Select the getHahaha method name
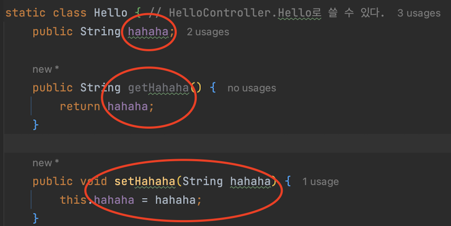 [x=159, y=88]
